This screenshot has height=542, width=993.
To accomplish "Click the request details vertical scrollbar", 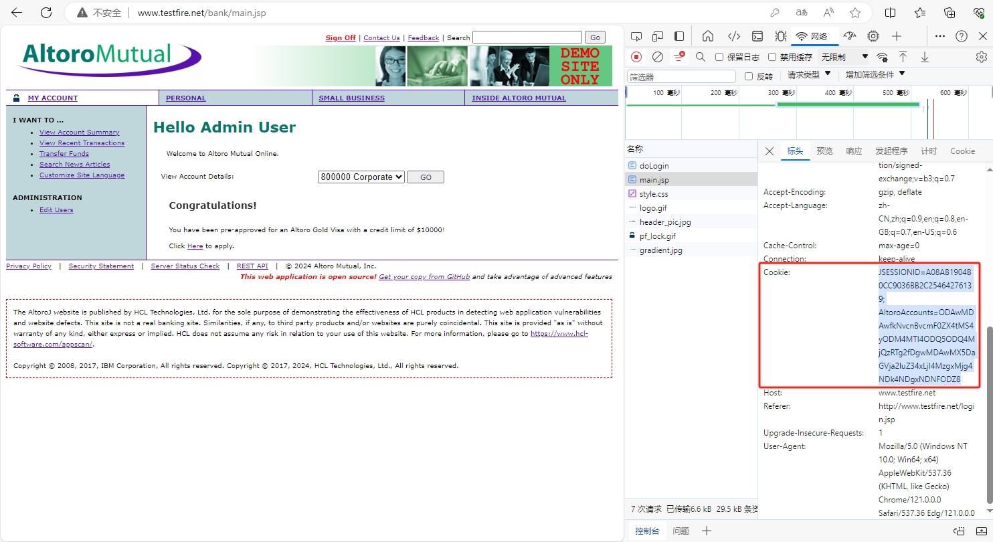I will 990,415.
